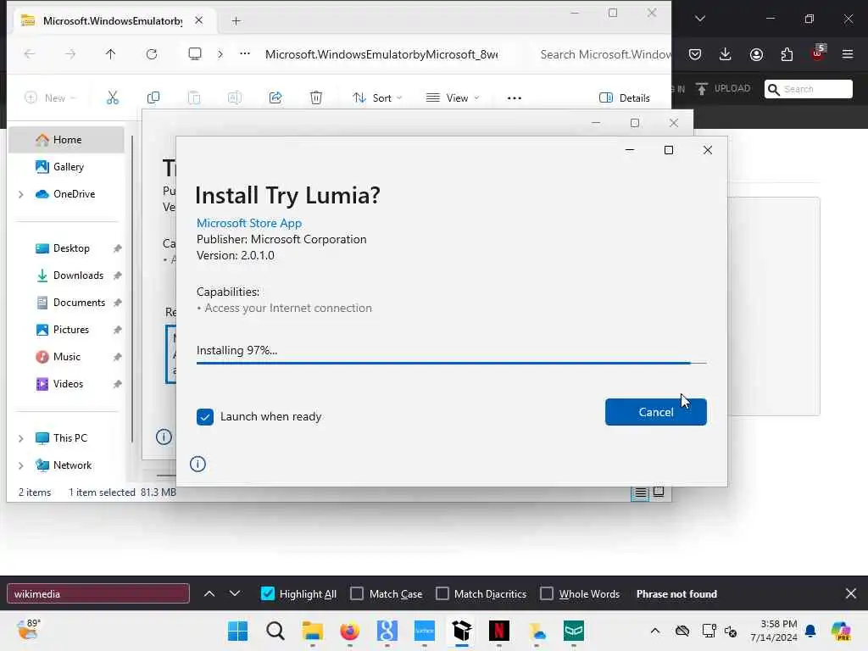The height and width of the screenshot is (651, 868).
Task: Open the View dropdown in File Explorer
Action: point(453,98)
